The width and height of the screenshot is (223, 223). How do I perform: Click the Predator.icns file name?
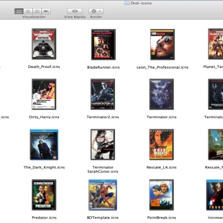coord(44,217)
